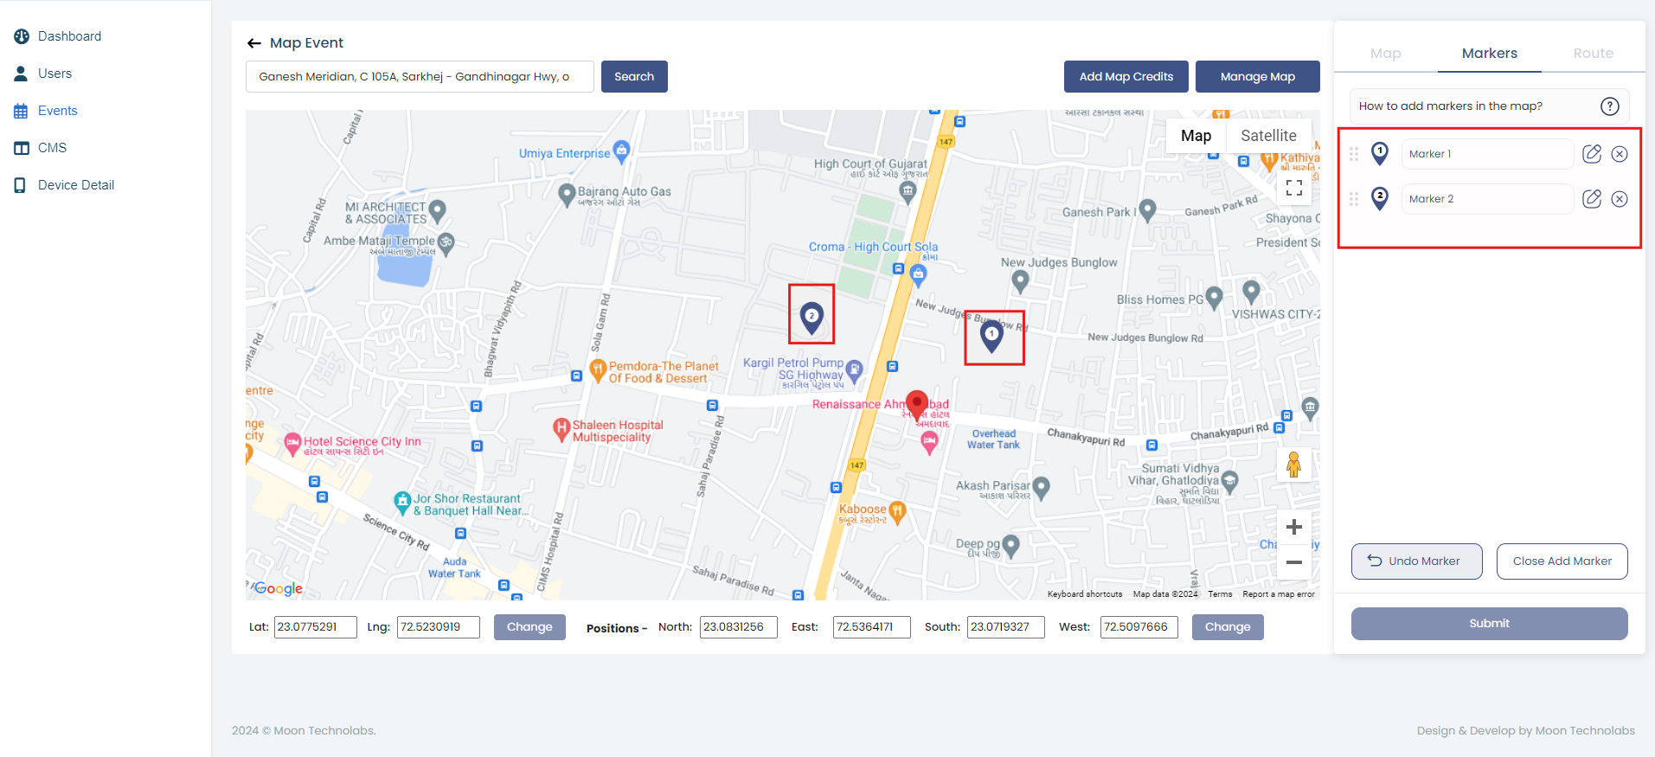The height and width of the screenshot is (757, 1655).
Task: Click the edit icon for Marker 1
Action: (x=1592, y=154)
